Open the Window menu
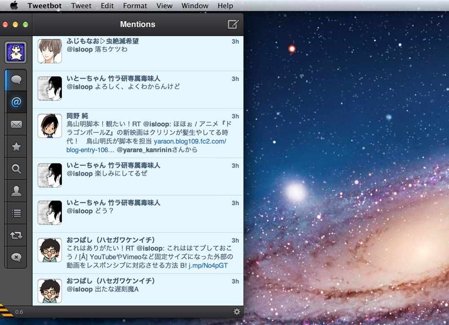The height and width of the screenshot is (325, 449). click(x=195, y=6)
